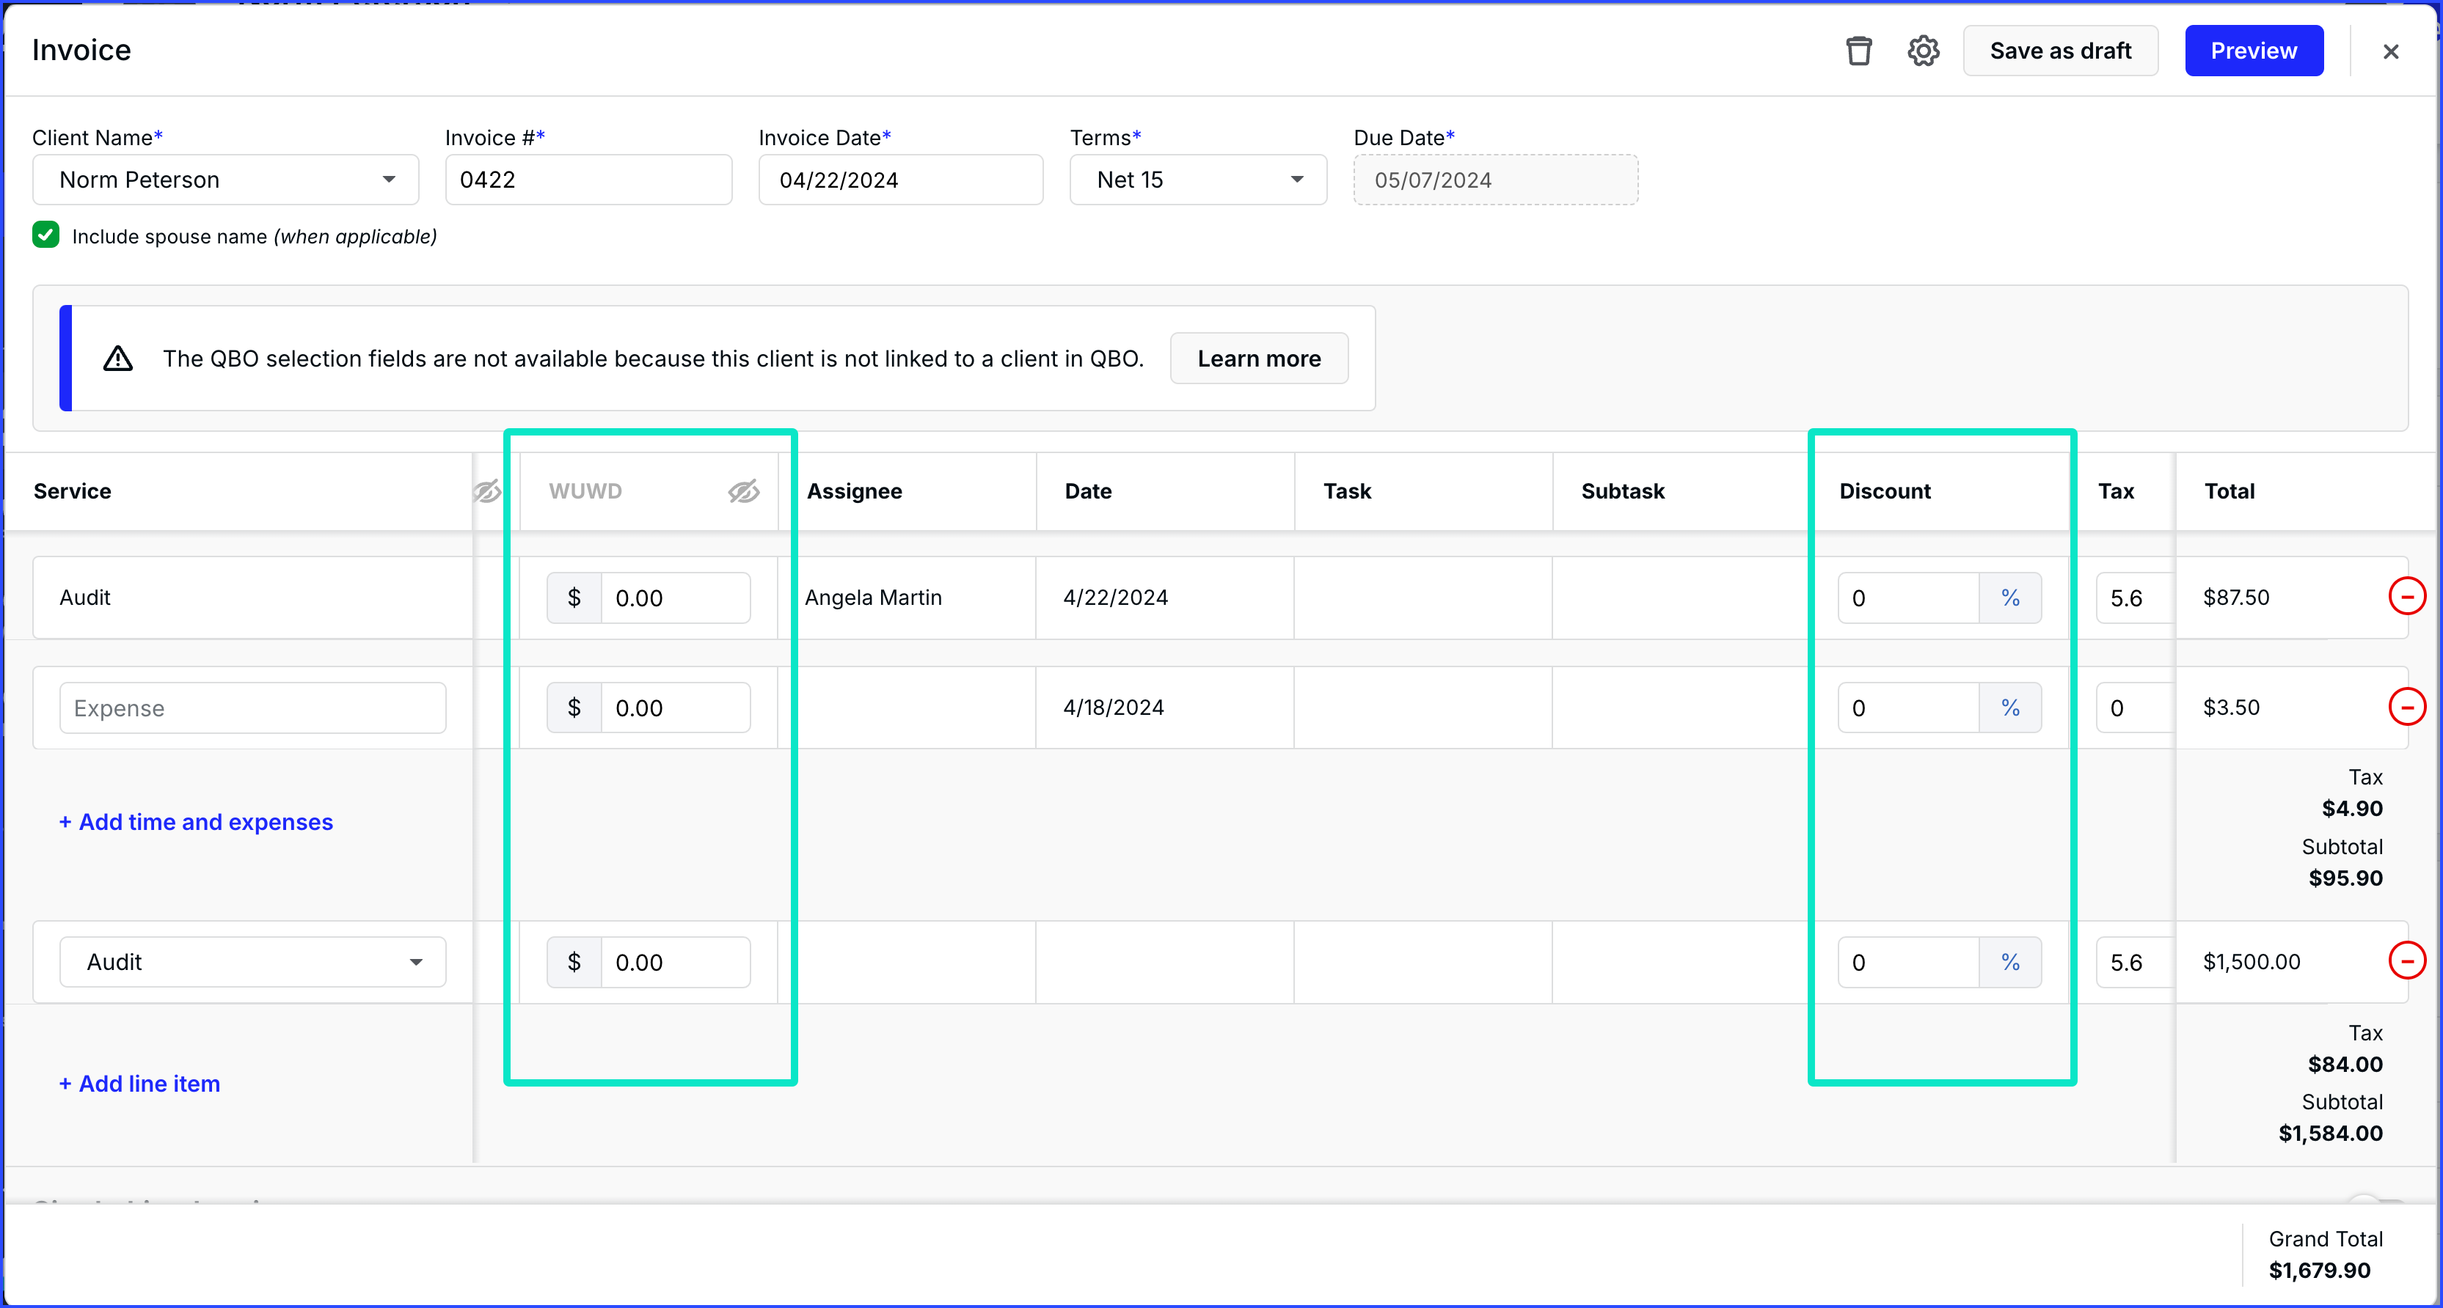The height and width of the screenshot is (1308, 2443).
Task: Click Add time and expenses link
Action: coord(197,822)
